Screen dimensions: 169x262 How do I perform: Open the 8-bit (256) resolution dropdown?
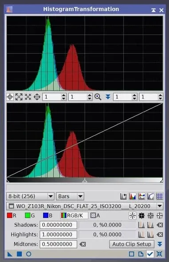pyautogui.click(x=30, y=196)
